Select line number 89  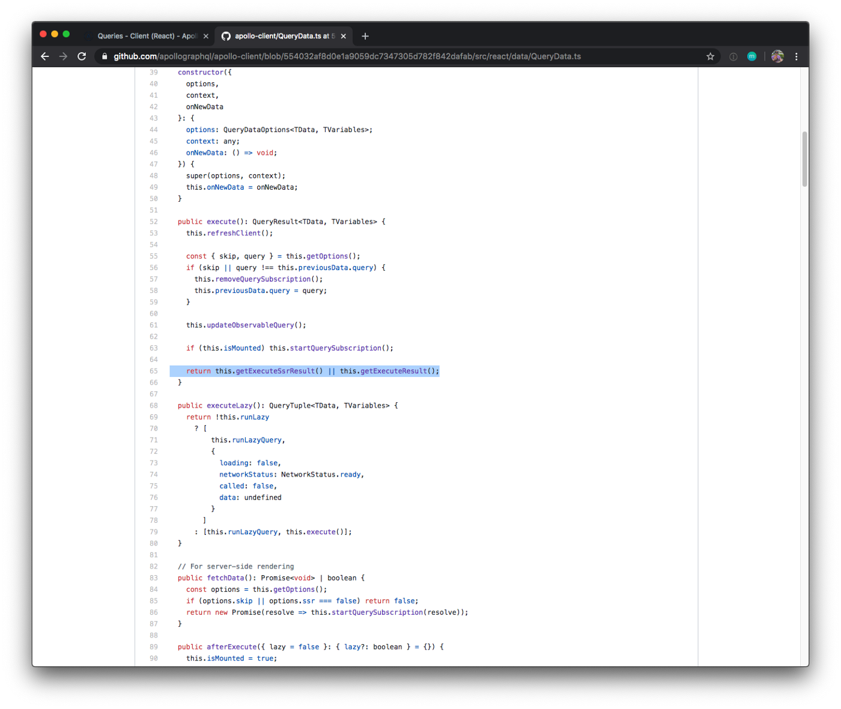click(154, 647)
